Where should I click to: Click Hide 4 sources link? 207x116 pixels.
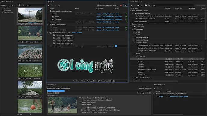coord(77,33)
